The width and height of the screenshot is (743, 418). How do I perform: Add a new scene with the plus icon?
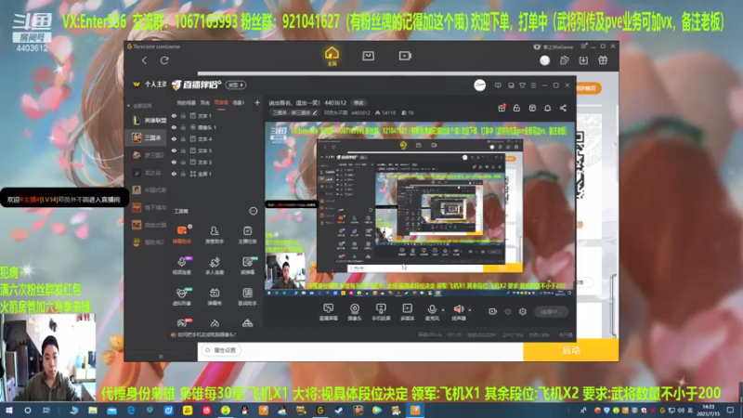point(257,102)
